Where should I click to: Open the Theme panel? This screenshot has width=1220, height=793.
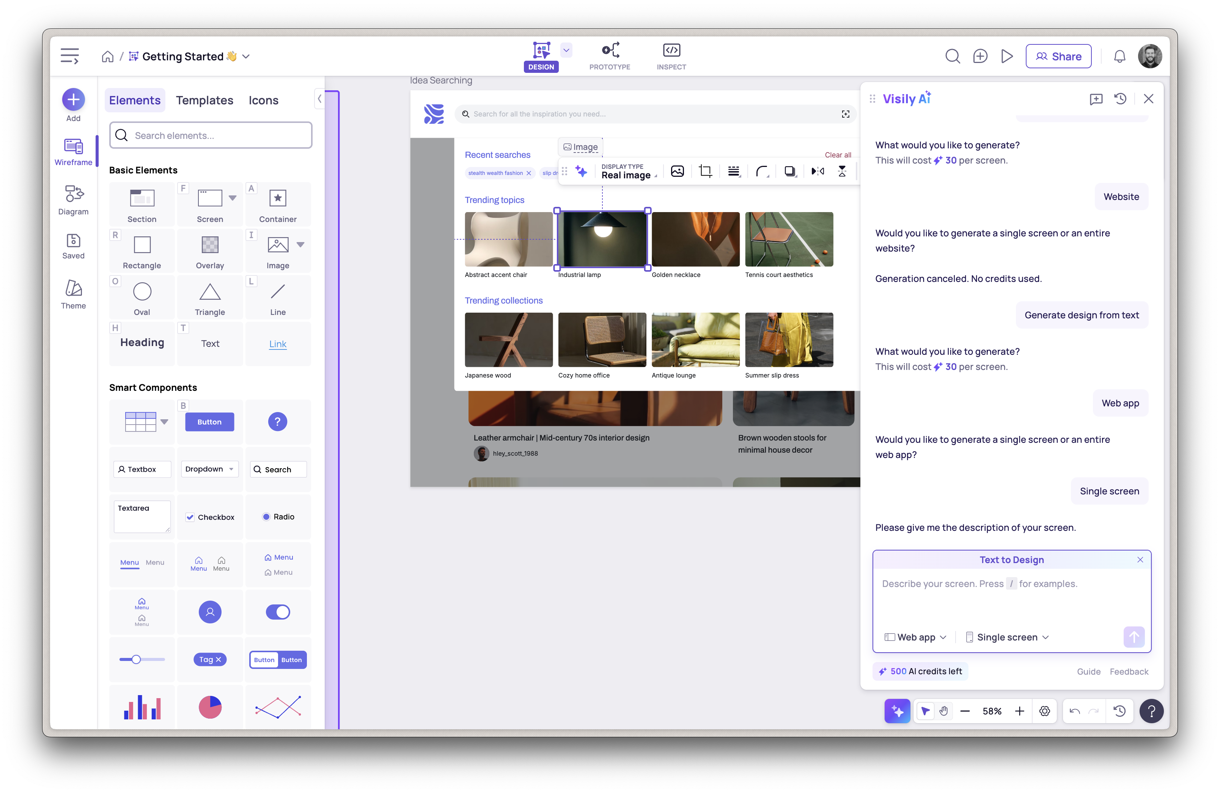pos(73,294)
